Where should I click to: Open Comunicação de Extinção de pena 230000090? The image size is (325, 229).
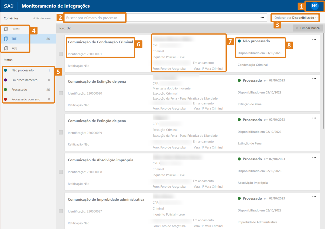tap(97, 81)
